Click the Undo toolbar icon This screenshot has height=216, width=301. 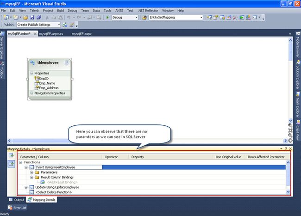[69, 18]
